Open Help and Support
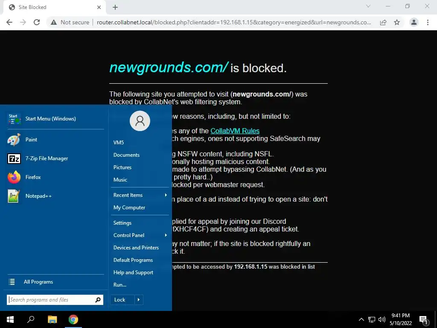Viewport: 437px width, 328px height. click(140, 272)
